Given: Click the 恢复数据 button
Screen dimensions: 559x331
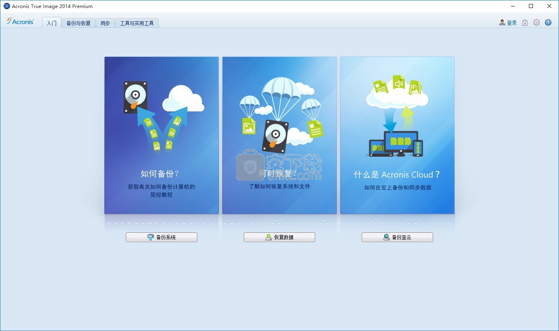Looking at the screenshot, I should coord(279,237).
